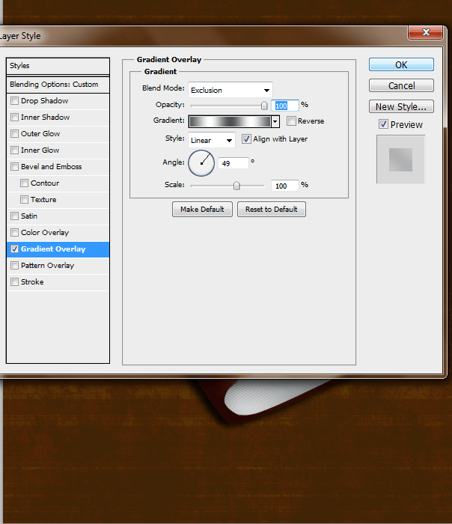Enable the Inner Shadow checkbox
The image size is (452, 524).
tap(14, 117)
